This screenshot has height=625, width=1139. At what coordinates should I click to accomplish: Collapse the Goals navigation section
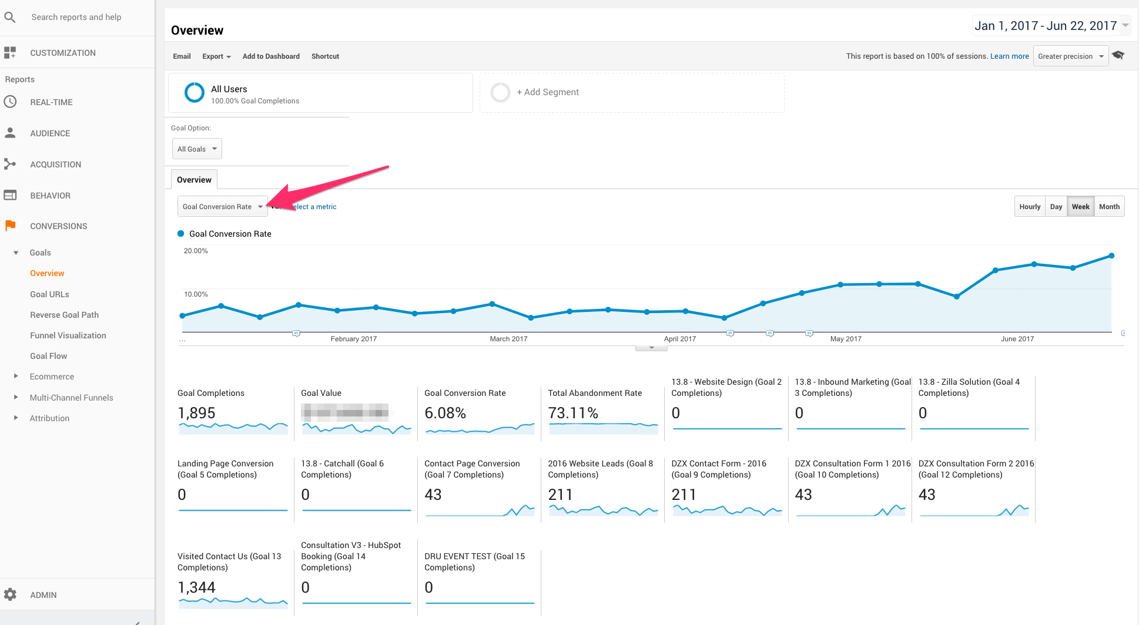tap(16, 252)
